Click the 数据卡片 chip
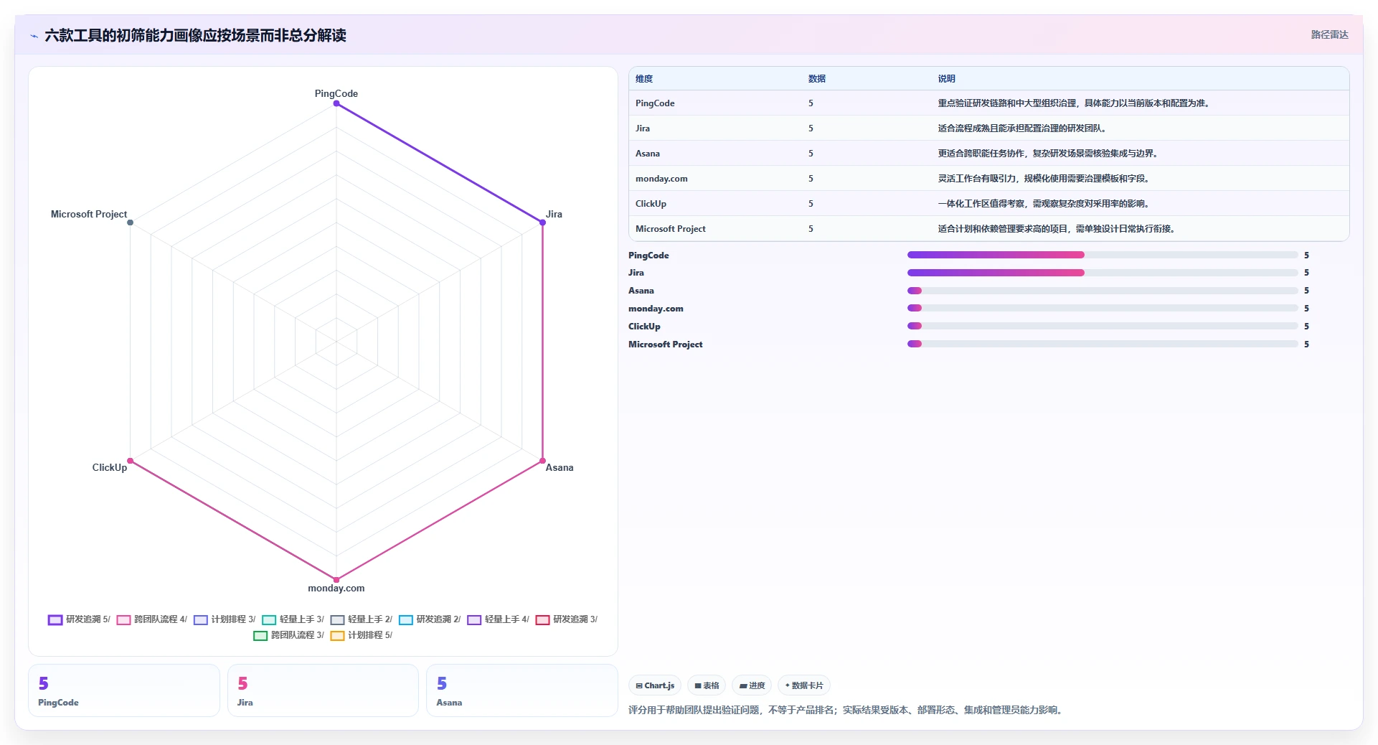 point(804,685)
